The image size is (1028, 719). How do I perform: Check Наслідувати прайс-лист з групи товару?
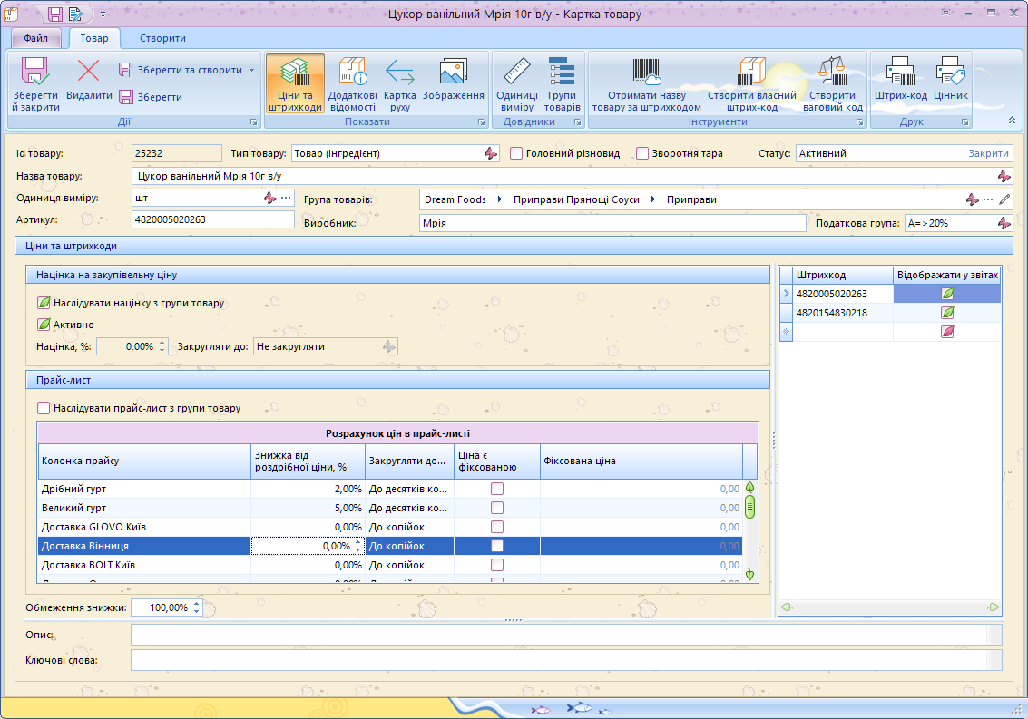point(44,408)
